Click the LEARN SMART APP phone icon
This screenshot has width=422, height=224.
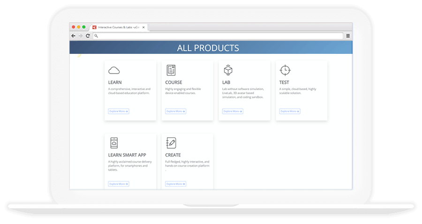(114, 143)
